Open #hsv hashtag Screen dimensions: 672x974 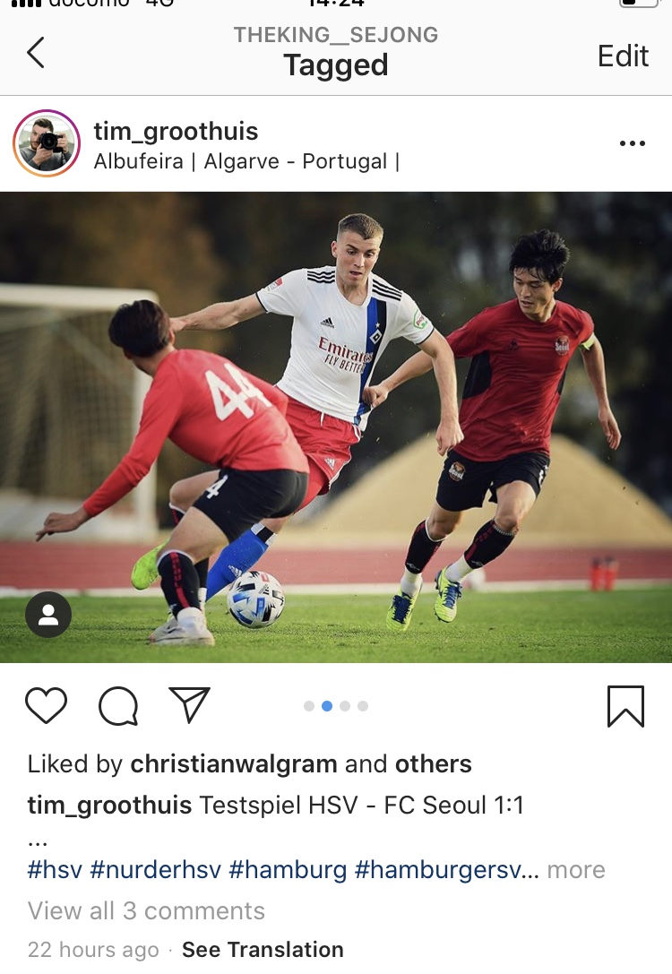pos(55,870)
